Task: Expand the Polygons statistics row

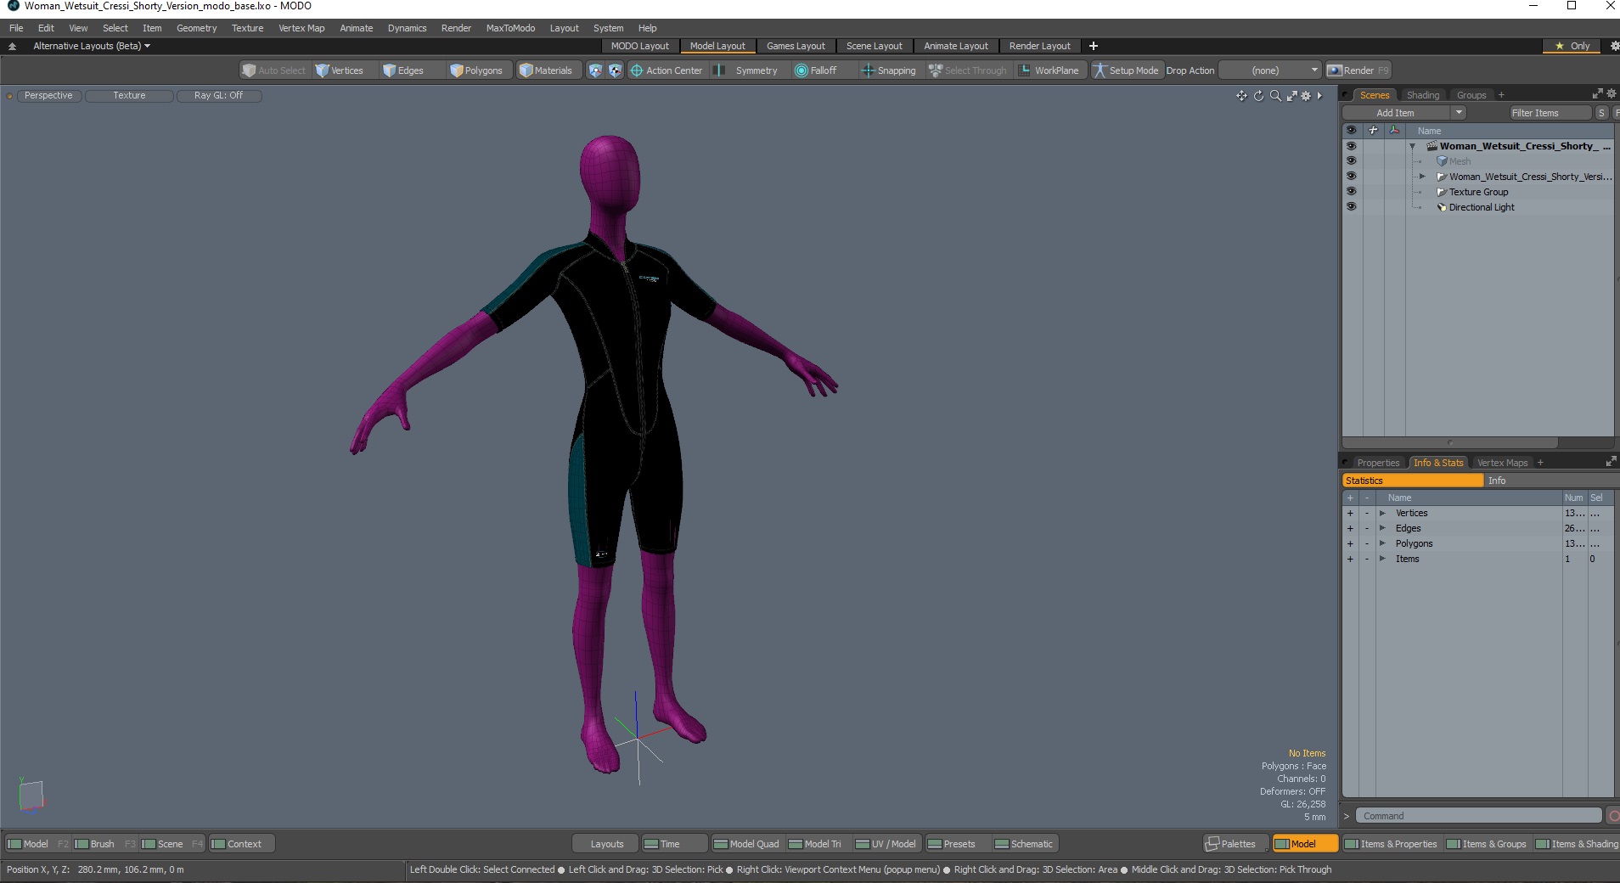Action: point(1382,543)
